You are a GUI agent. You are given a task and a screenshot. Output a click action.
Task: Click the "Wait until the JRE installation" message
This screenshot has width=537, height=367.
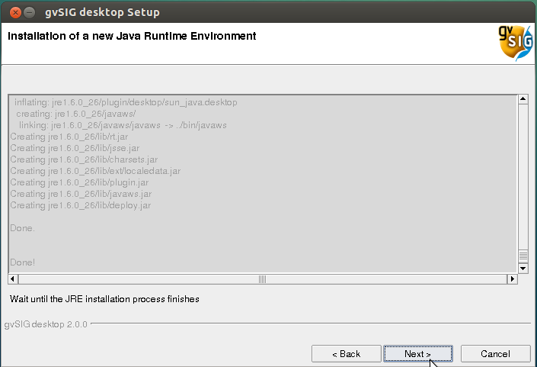click(x=104, y=299)
